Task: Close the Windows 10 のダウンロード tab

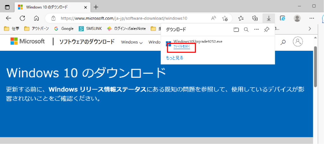Action: pyautogui.click(x=86, y=8)
